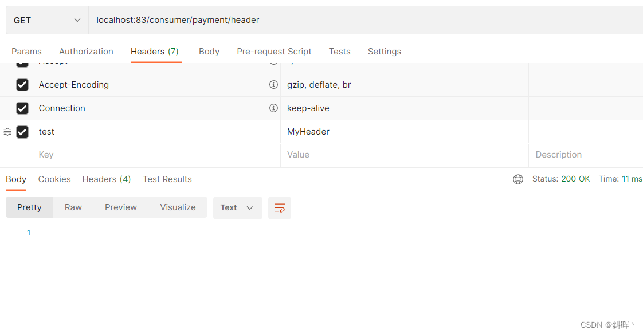Screen dimensions: 643x334
Task: Click the info icon on the Accept header row
Action: pyautogui.click(x=273, y=61)
